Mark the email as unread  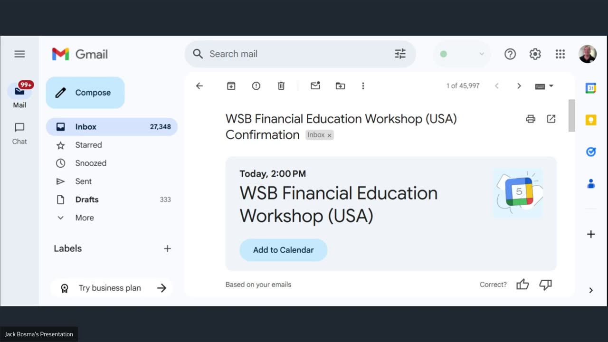click(x=315, y=86)
